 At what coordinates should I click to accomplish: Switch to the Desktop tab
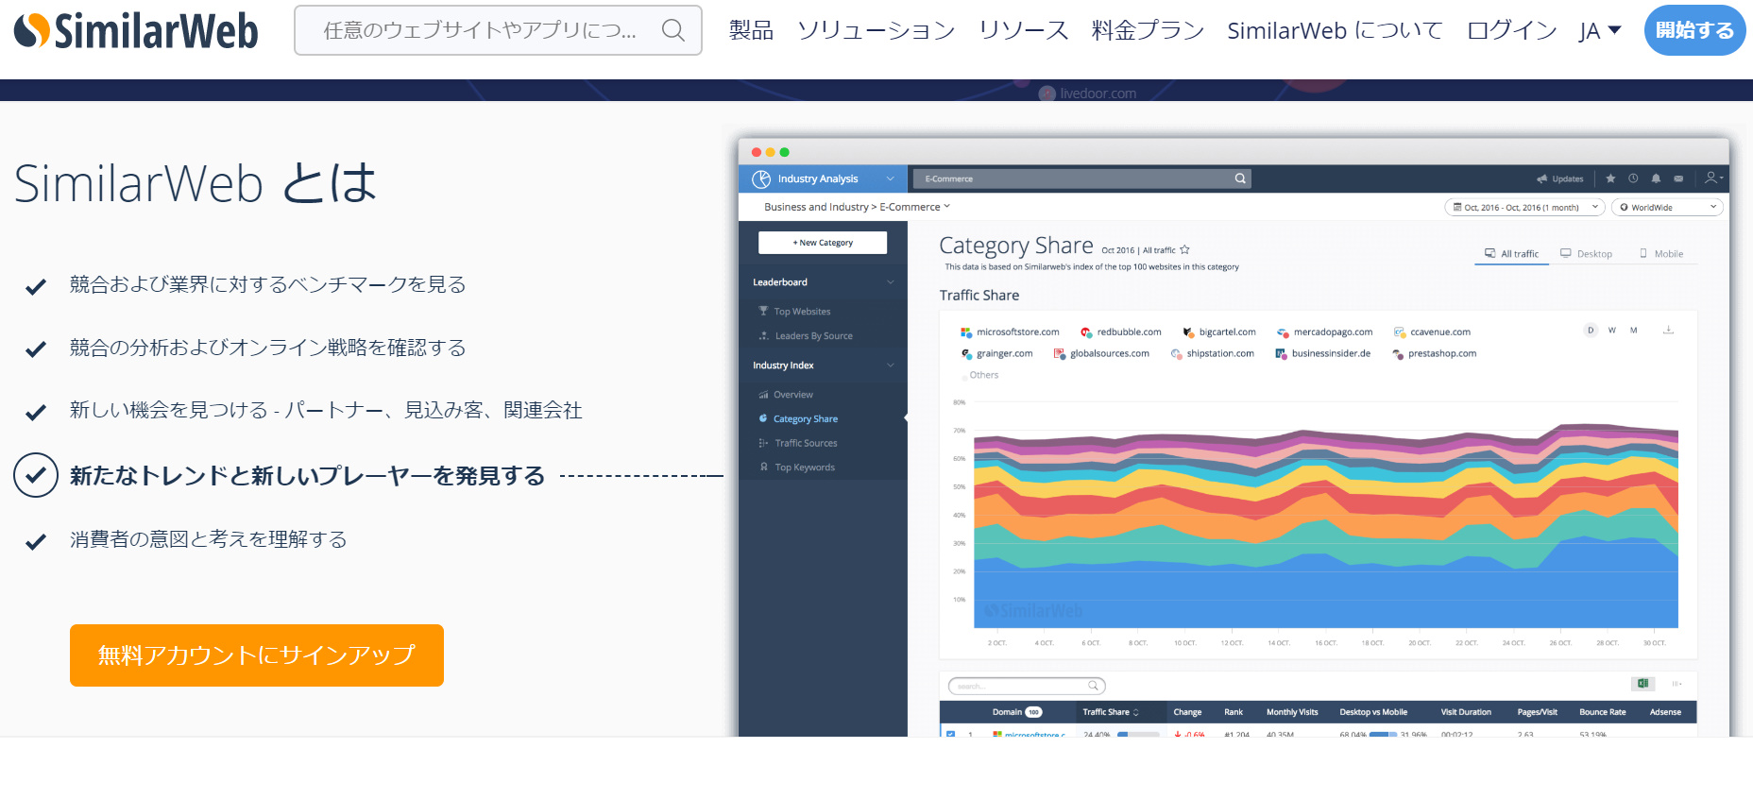click(1586, 253)
